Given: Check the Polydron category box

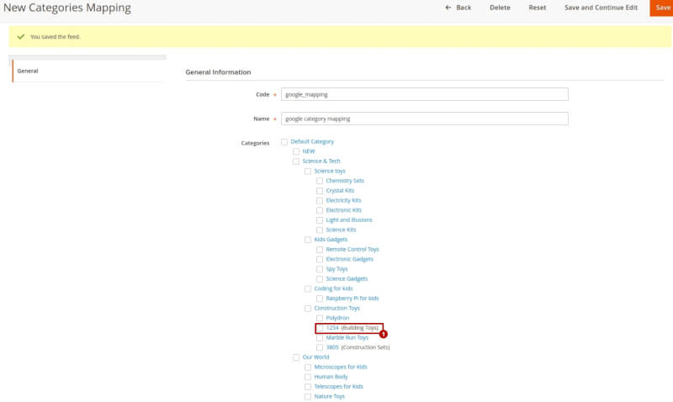Looking at the screenshot, I should [320, 318].
